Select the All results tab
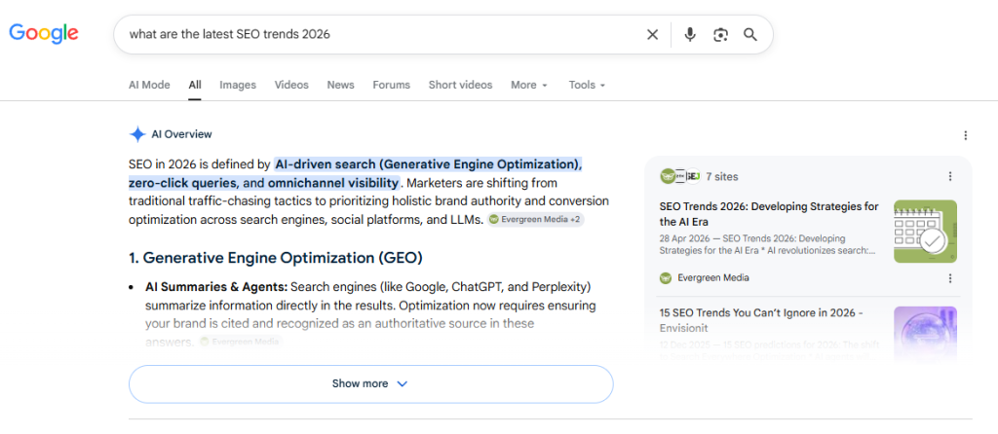The height and width of the screenshot is (434, 998). point(195,85)
